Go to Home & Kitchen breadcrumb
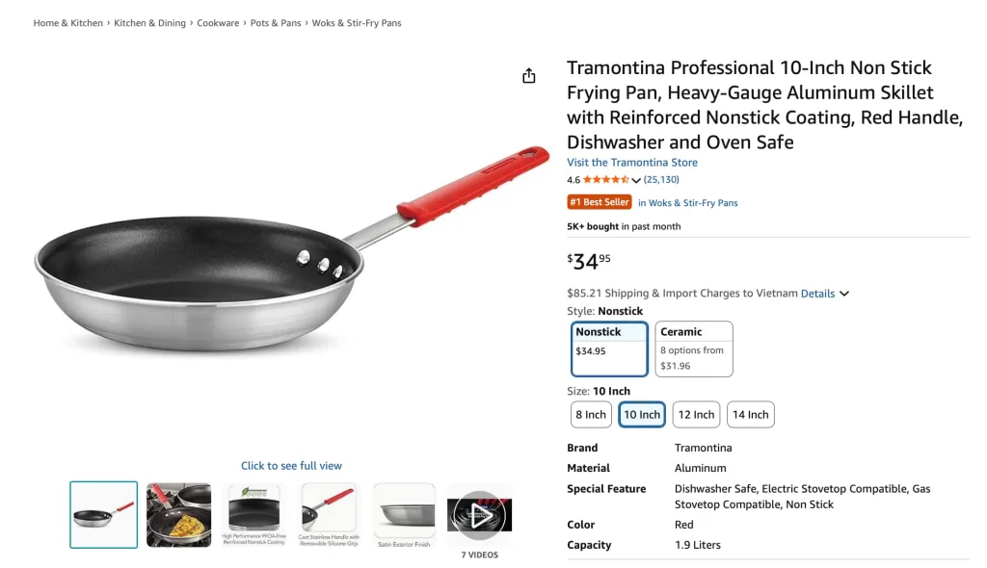This screenshot has width=987, height=568. tap(67, 23)
